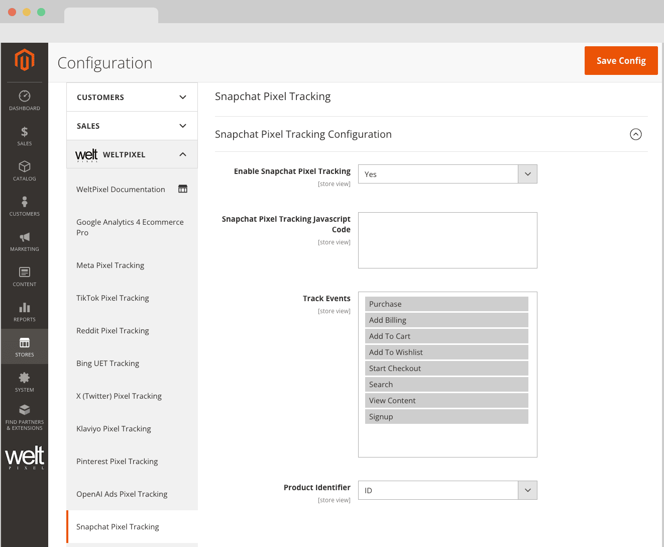Open Meta Pixel Tracking settings
The height and width of the screenshot is (547, 664).
pyautogui.click(x=132, y=265)
